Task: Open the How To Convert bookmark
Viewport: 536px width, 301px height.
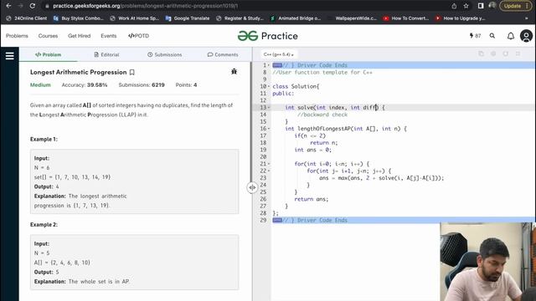Action: pos(406,18)
